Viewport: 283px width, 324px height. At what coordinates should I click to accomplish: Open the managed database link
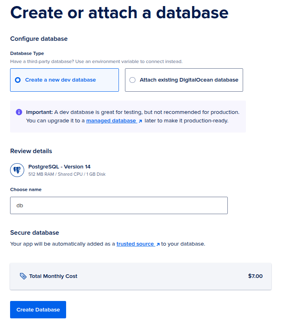pyautogui.click(x=111, y=121)
